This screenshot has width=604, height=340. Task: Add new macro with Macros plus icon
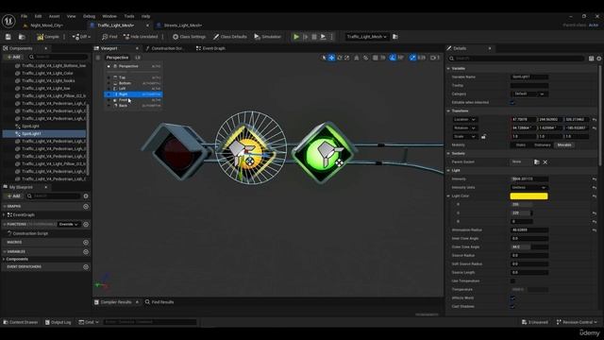pyautogui.click(x=86, y=243)
